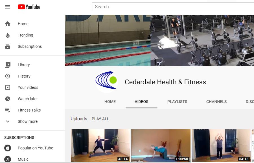Screen dimensions: 254x163
Task: Open the hamburger guide menu
Action: coord(8,7)
